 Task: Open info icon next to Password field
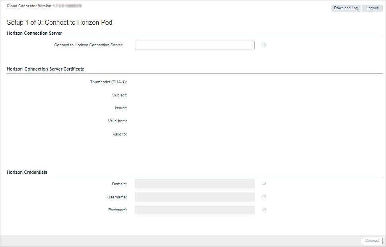tap(264, 210)
